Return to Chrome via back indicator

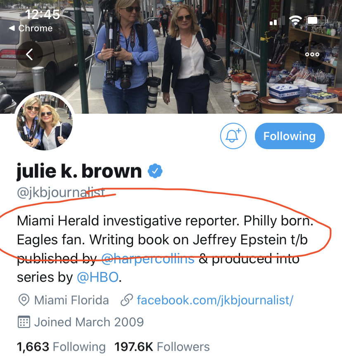tap(31, 28)
